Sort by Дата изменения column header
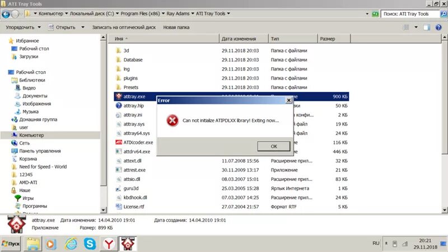The image size is (448, 252). coord(244,39)
